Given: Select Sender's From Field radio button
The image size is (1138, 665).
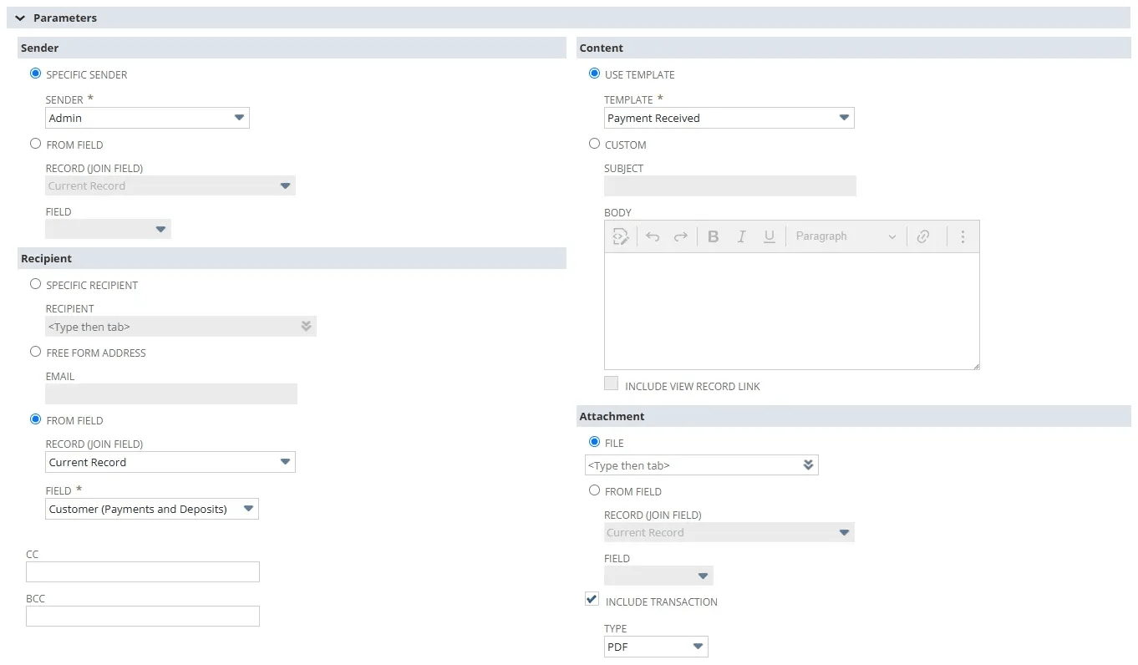Looking at the screenshot, I should click(x=35, y=144).
